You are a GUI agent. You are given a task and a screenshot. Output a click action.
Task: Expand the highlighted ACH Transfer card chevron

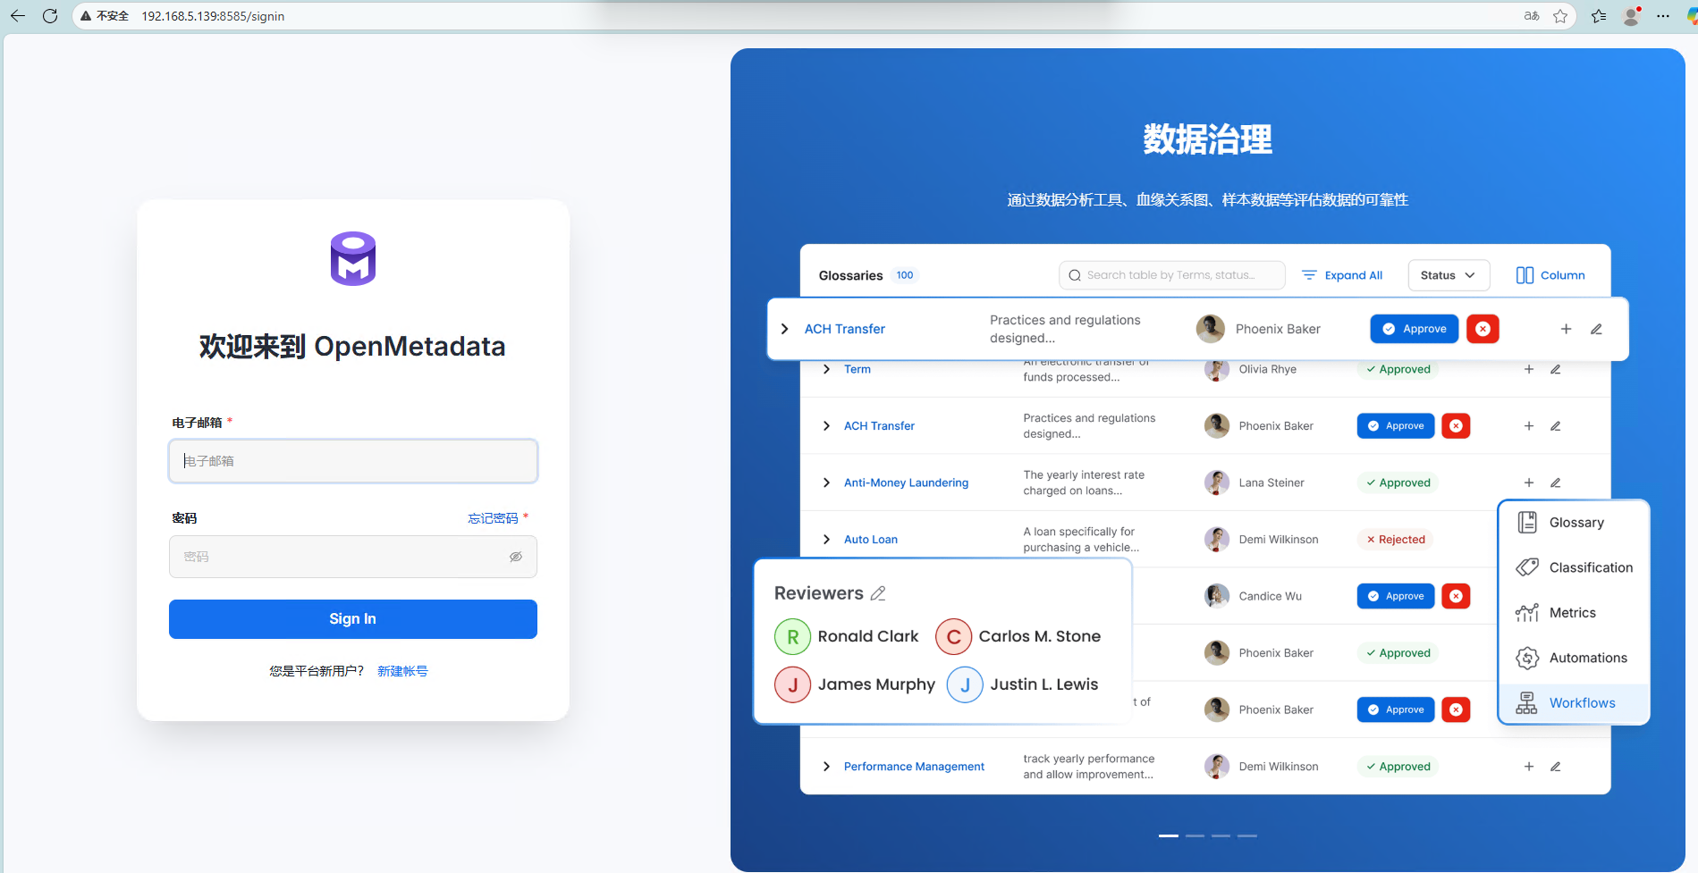[x=784, y=329]
